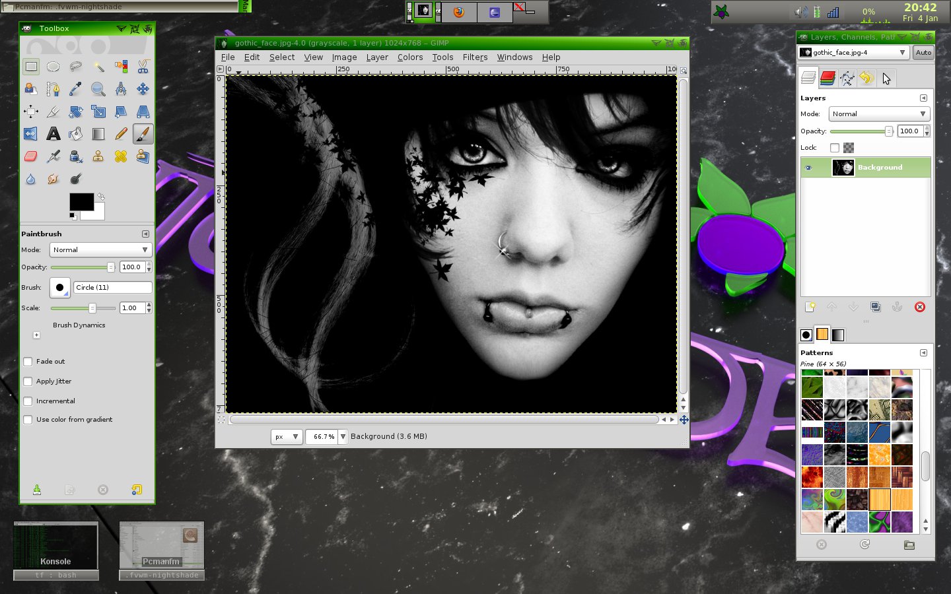Select the Scissors Select tool
This screenshot has height=594, width=951.
point(143,67)
